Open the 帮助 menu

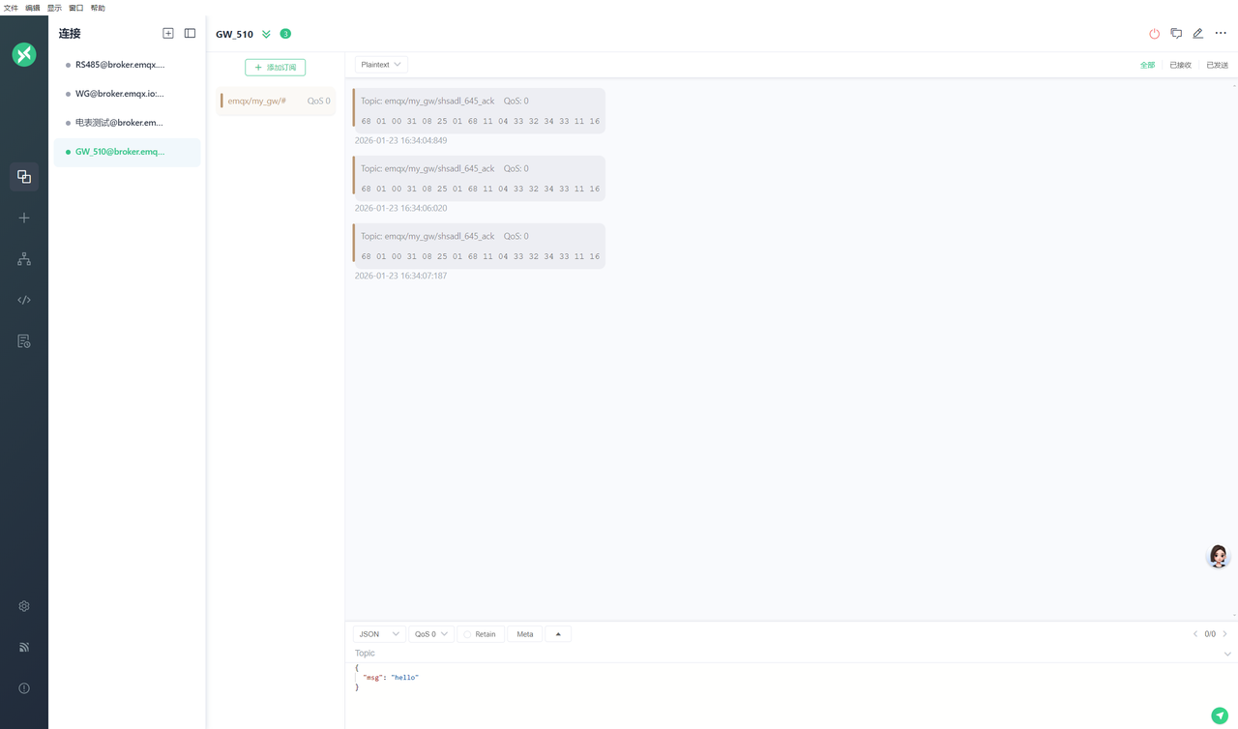pos(98,8)
